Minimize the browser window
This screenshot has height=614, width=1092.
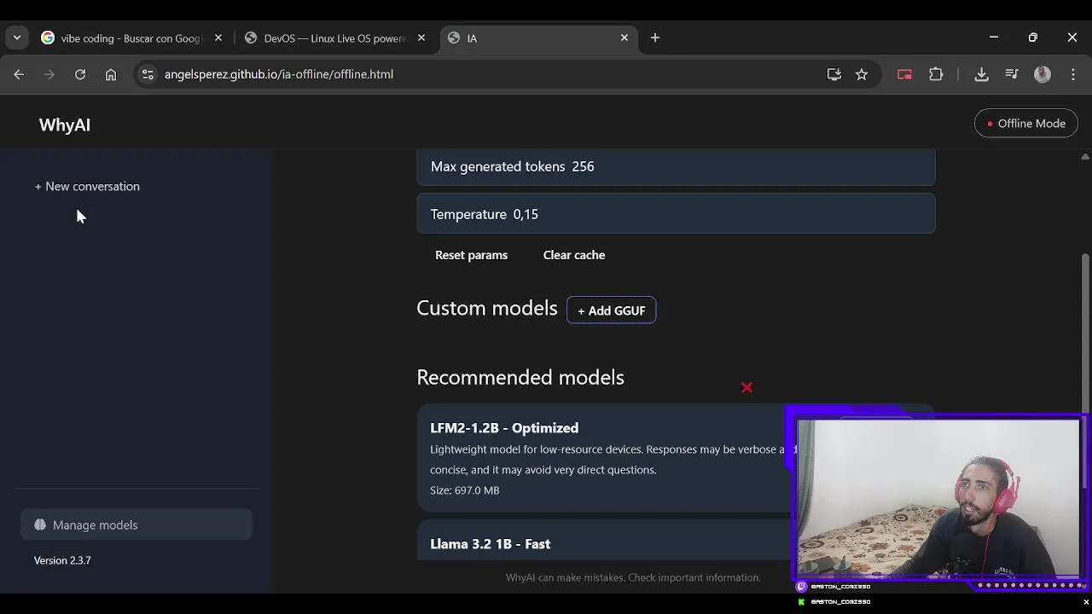tap(994, 38)
